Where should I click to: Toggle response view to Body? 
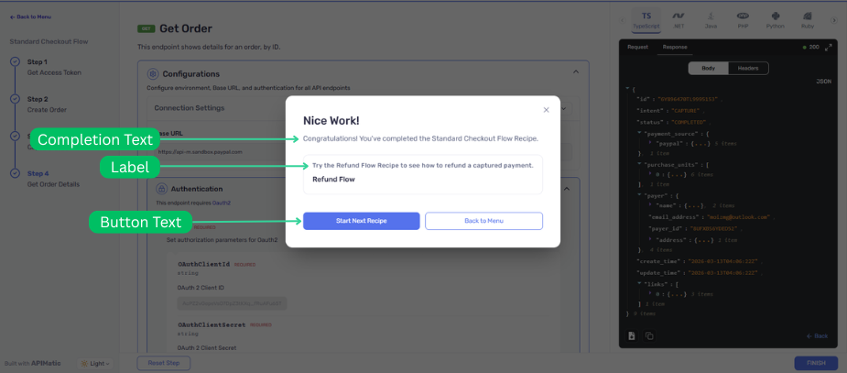pos(709,68)
